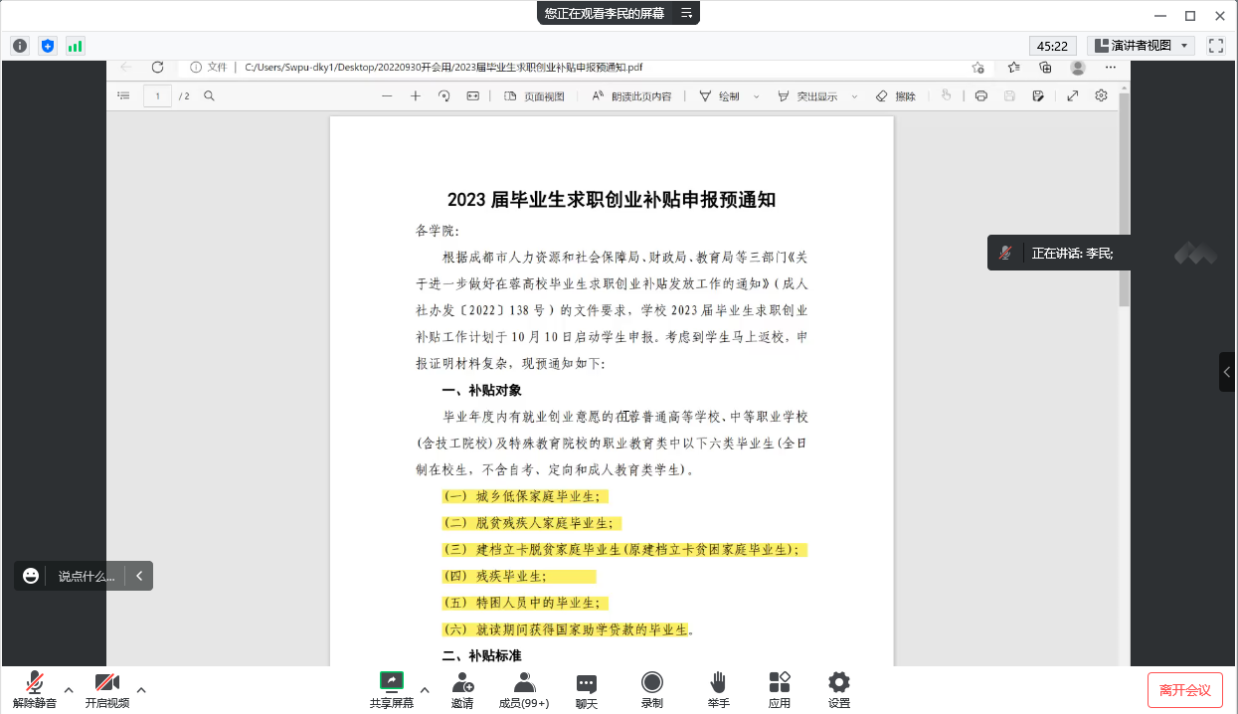Open the 应用 apps panel
Image resolution: width=1238 pixels, height=714 pixels.
coord(780,689)
